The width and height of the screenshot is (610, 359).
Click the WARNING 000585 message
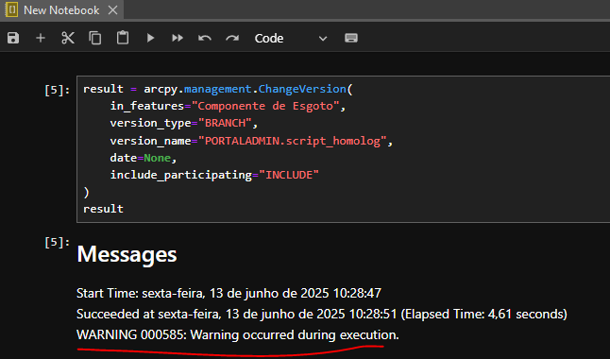(x=238, y=334)
